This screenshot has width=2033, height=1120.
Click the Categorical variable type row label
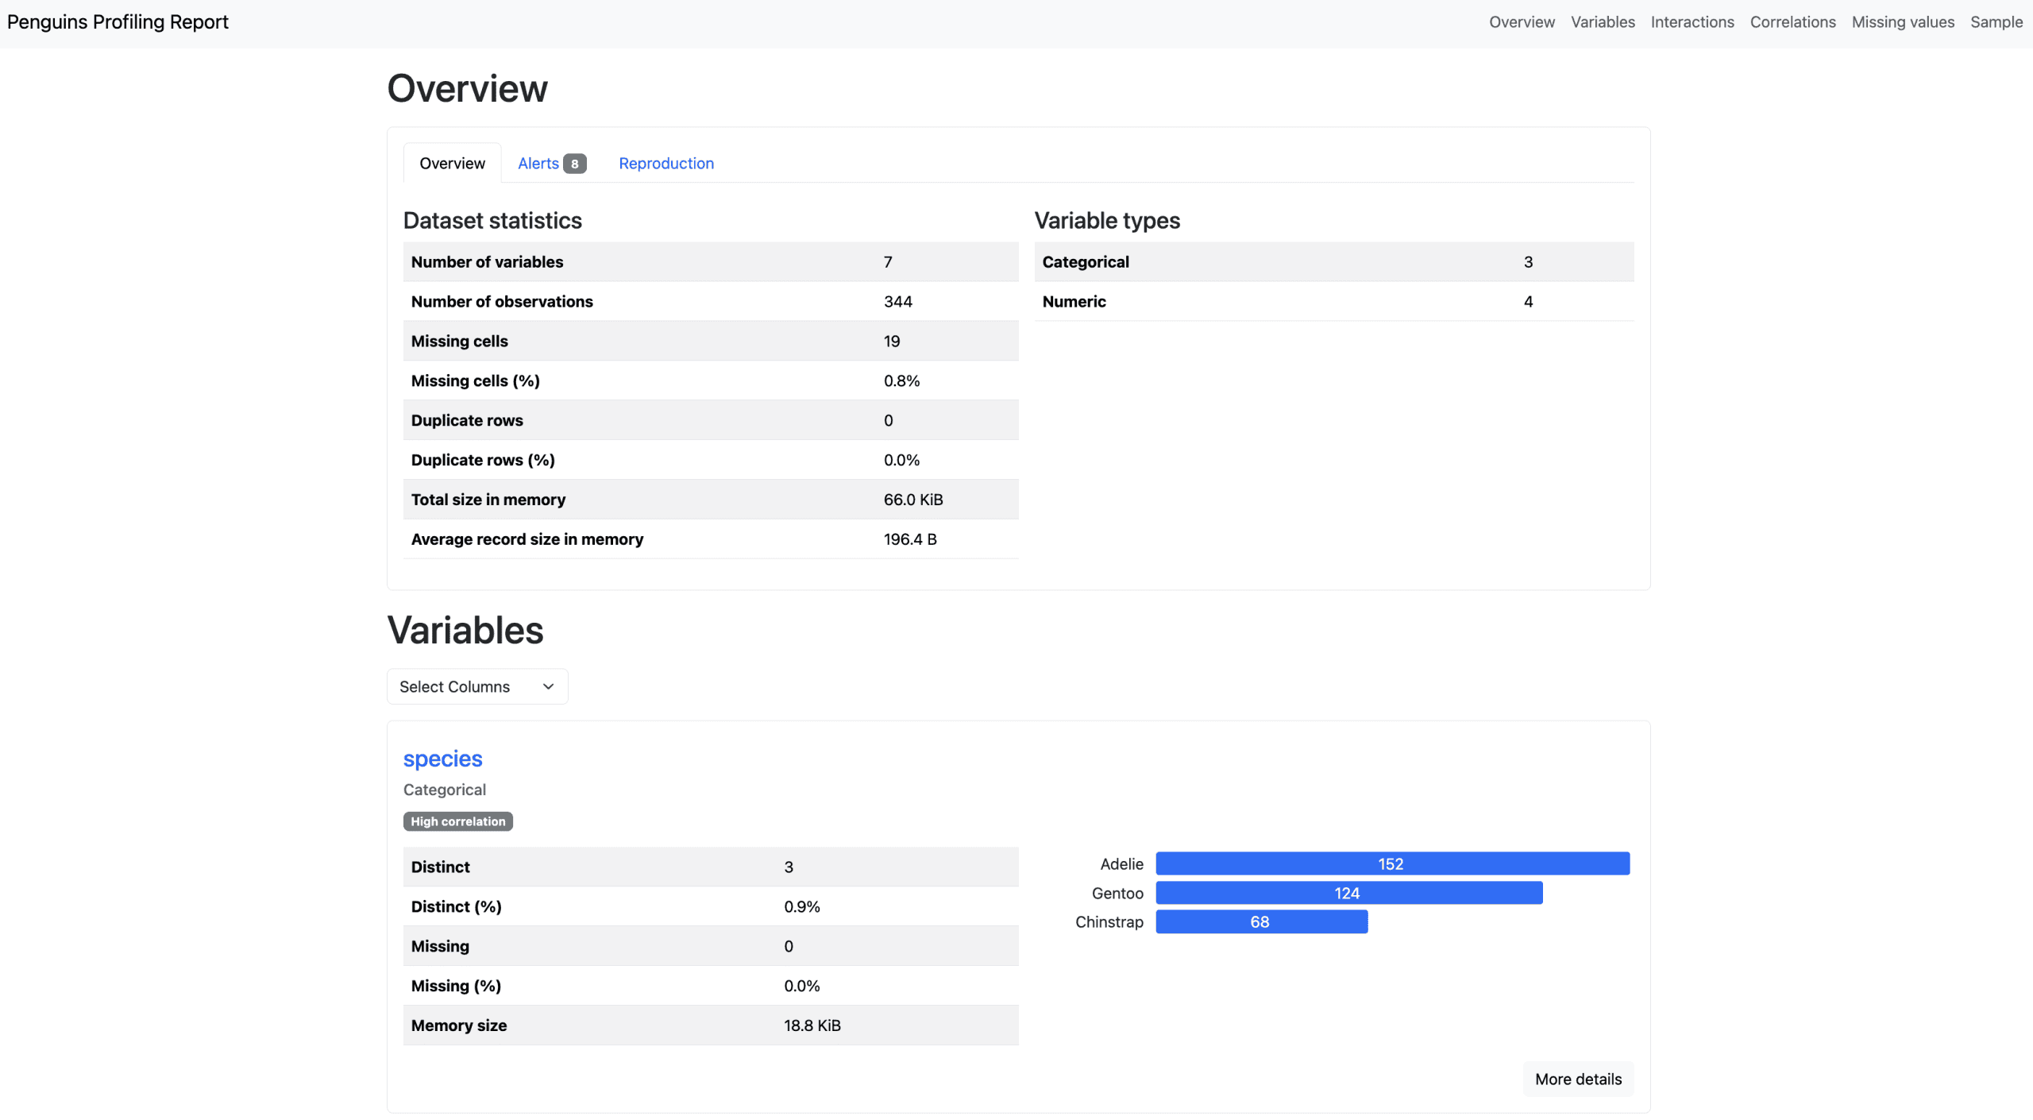(1086, 261)
